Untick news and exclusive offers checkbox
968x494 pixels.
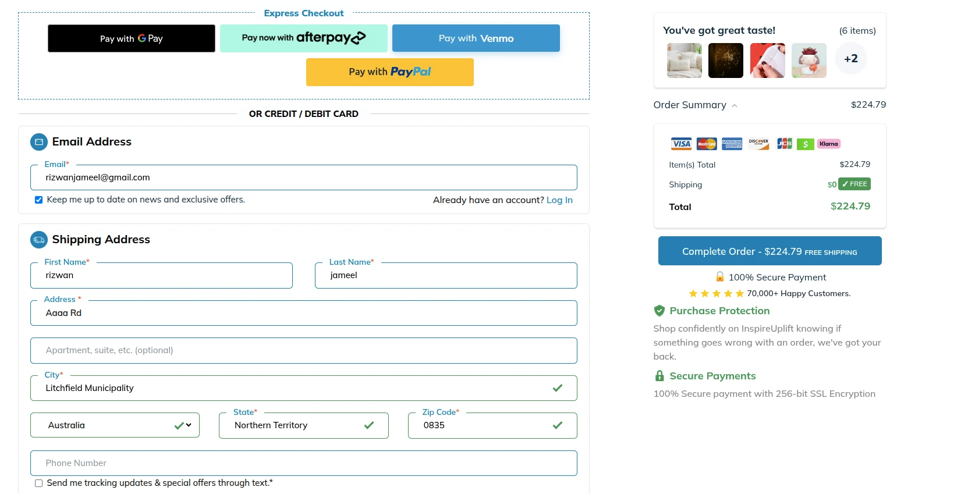click(38, 200)
